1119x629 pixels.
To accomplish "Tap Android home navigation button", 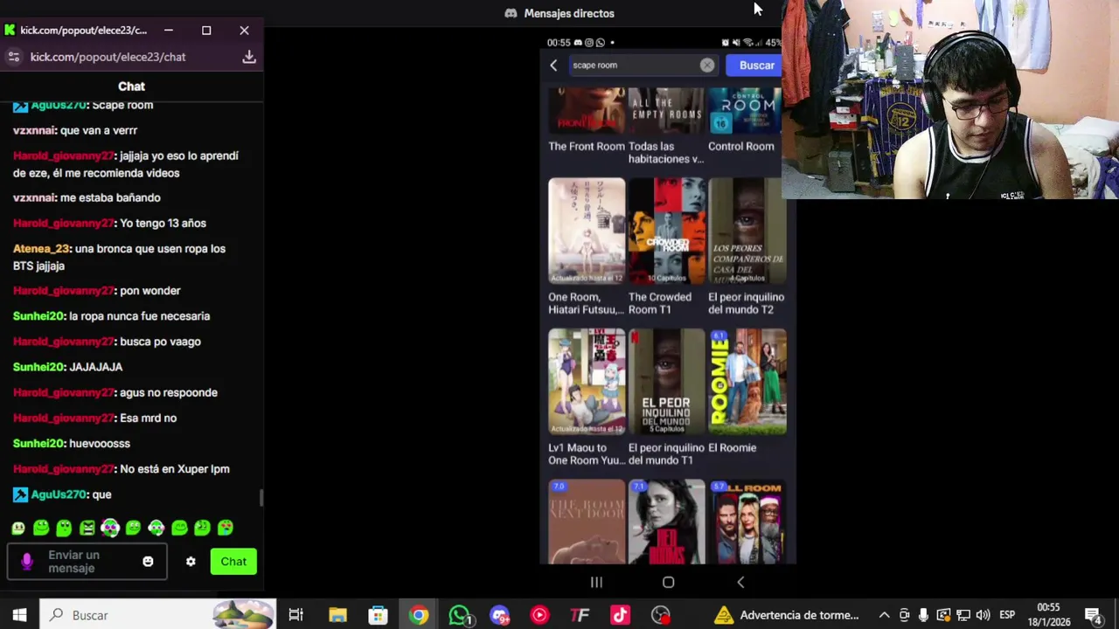I will tap(668, 582).
